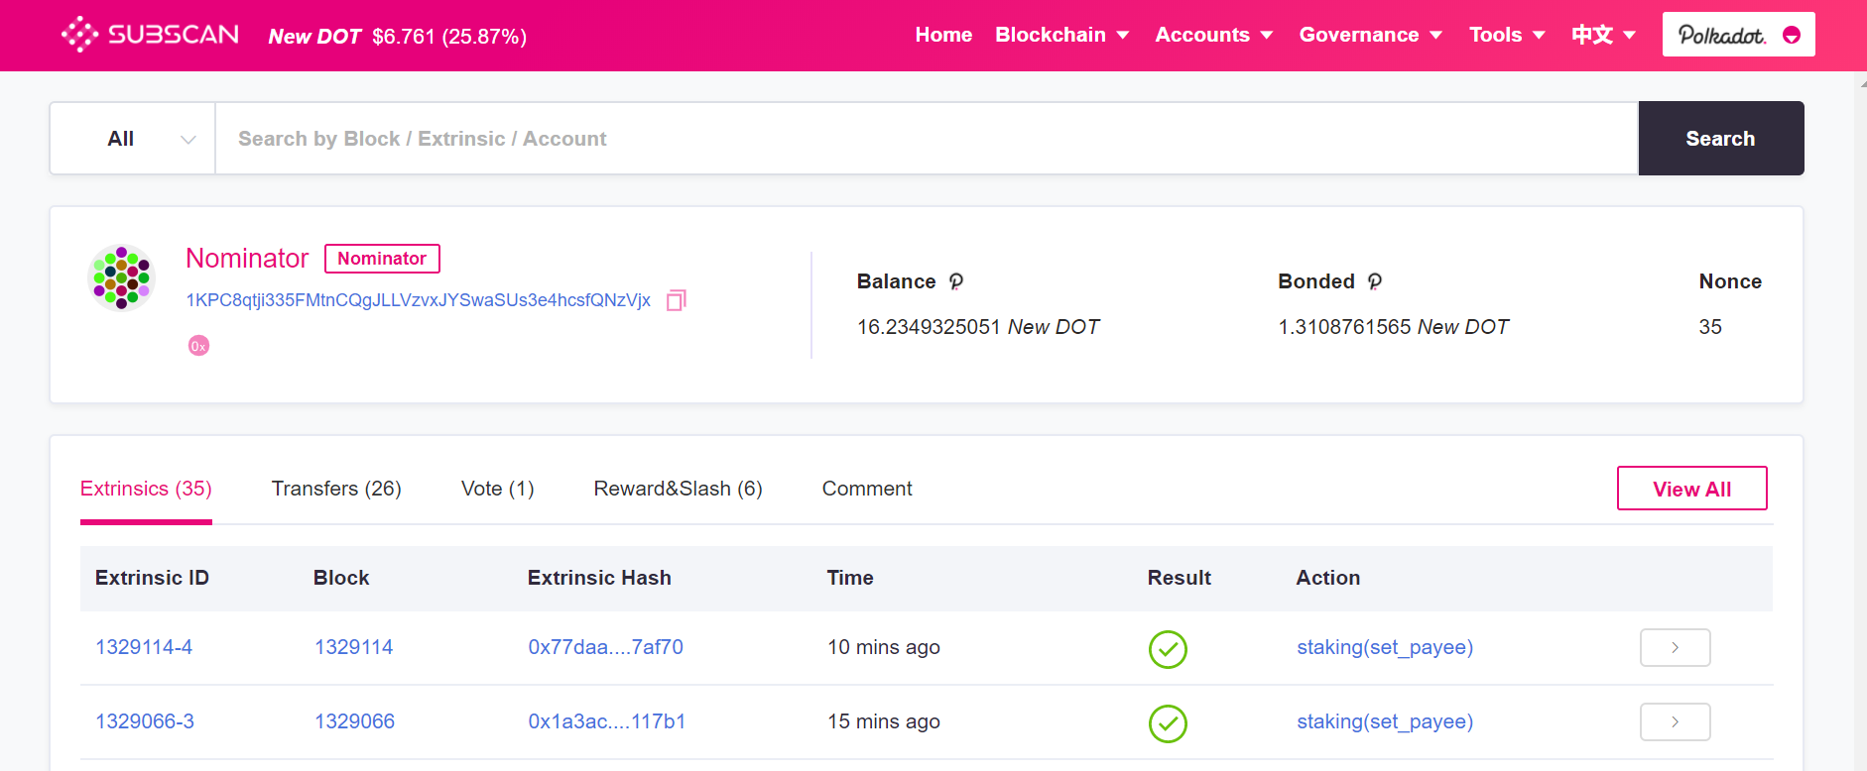Screen dimensions: 1867x771
Task: Open extrinsic hash 0x77daa....7af70 link
Action: pyautogui.click(x=605, y=647)
